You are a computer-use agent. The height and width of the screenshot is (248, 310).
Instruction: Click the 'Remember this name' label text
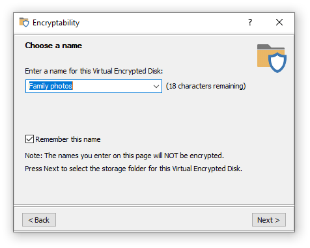click(68, 139)
